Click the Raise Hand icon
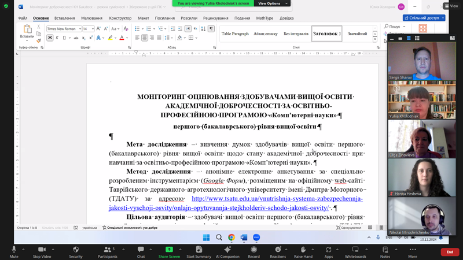This screenshot has height=260, width=463. 303,250
